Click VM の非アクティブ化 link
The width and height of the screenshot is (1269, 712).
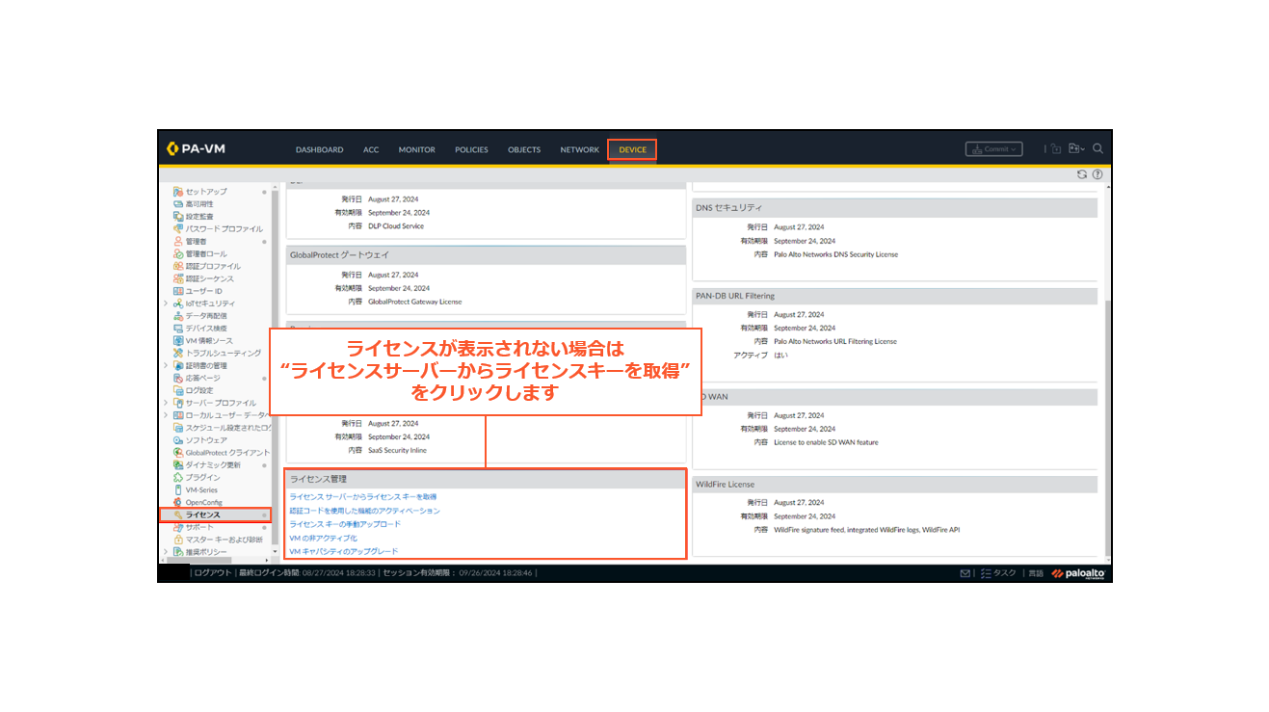tap(323, 538)
